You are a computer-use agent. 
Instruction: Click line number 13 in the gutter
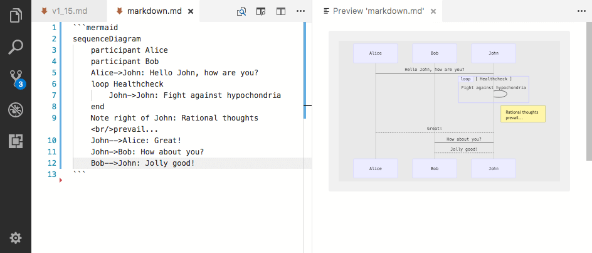(x=51, y=175)
